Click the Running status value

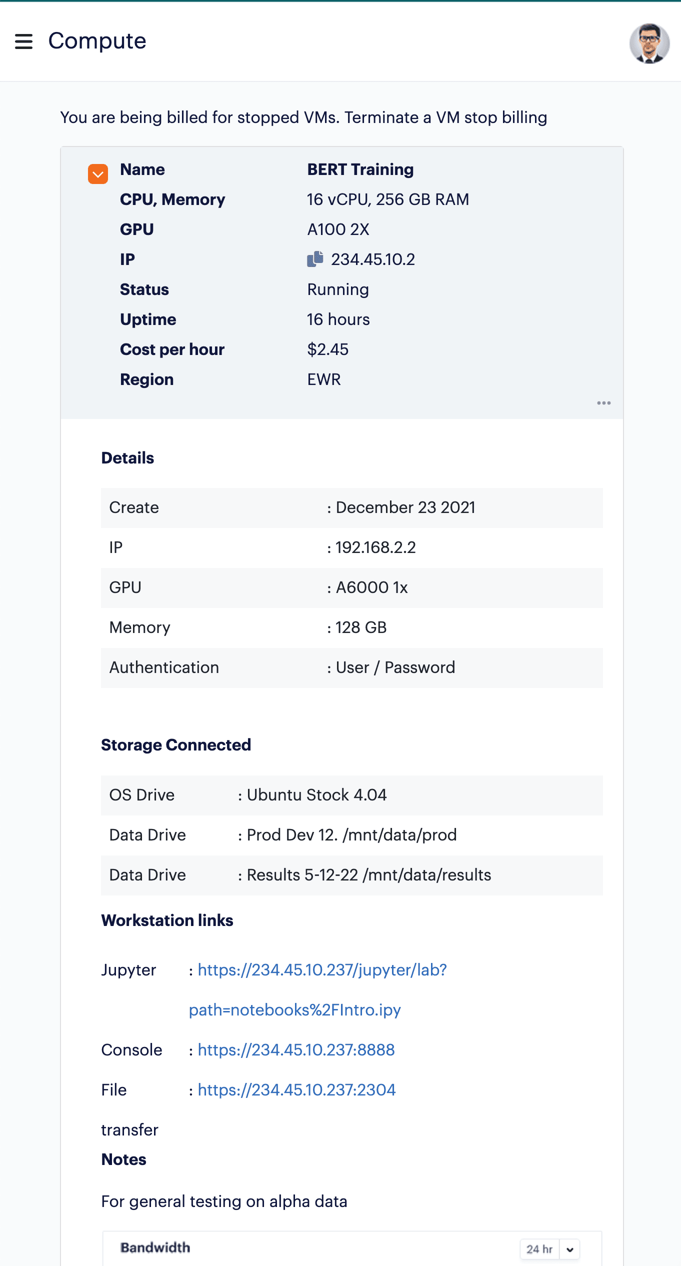coord(338,289)
